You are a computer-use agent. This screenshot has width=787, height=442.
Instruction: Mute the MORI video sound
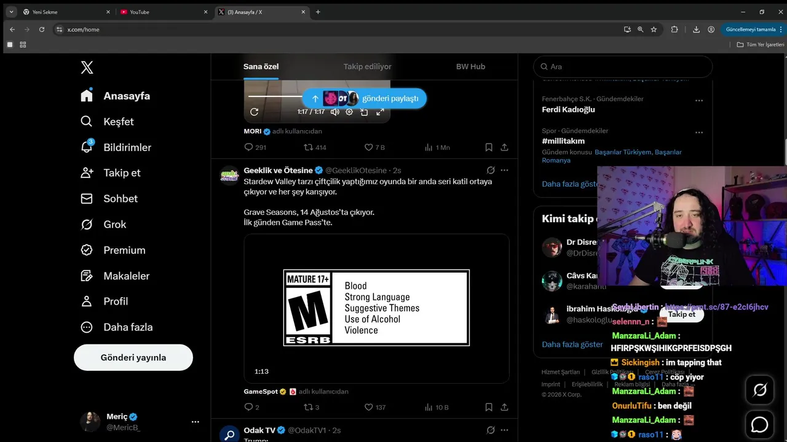tap(334, 112)
